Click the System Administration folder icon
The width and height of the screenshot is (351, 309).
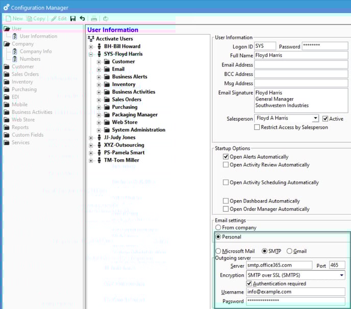pyautogui.click(x=107, y=130)
